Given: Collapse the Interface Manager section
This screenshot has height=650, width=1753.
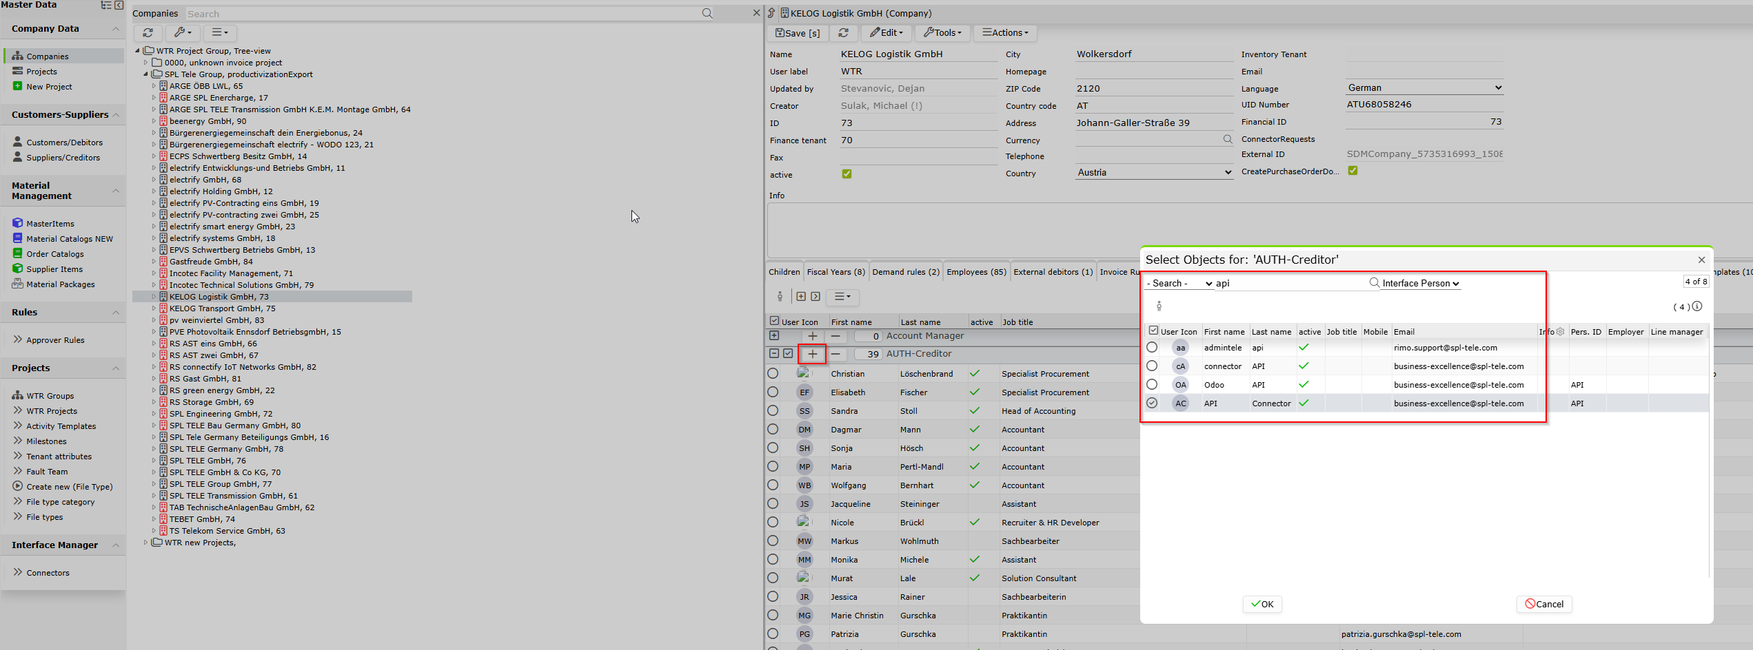Looking at the screenshot, I should pyautogui.click(x=116, y=545).
